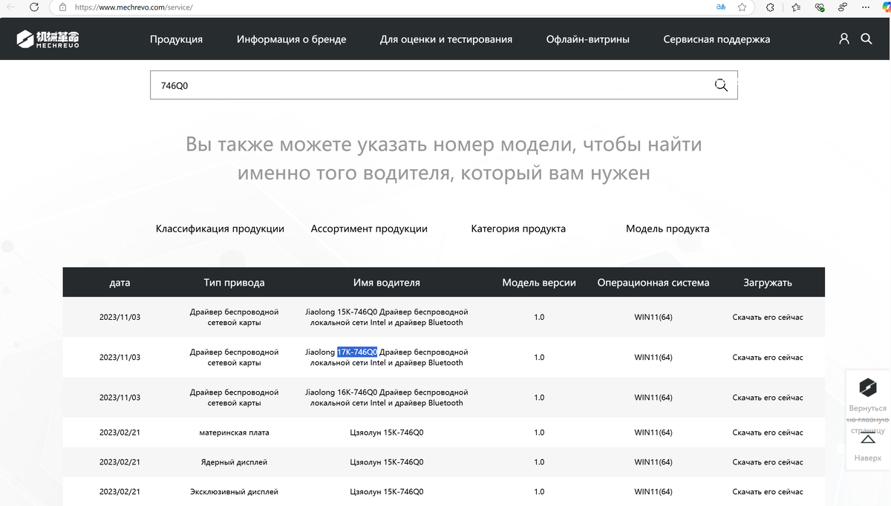Click inside the 746Q0 search input field
891x506 pixels.
371,85
